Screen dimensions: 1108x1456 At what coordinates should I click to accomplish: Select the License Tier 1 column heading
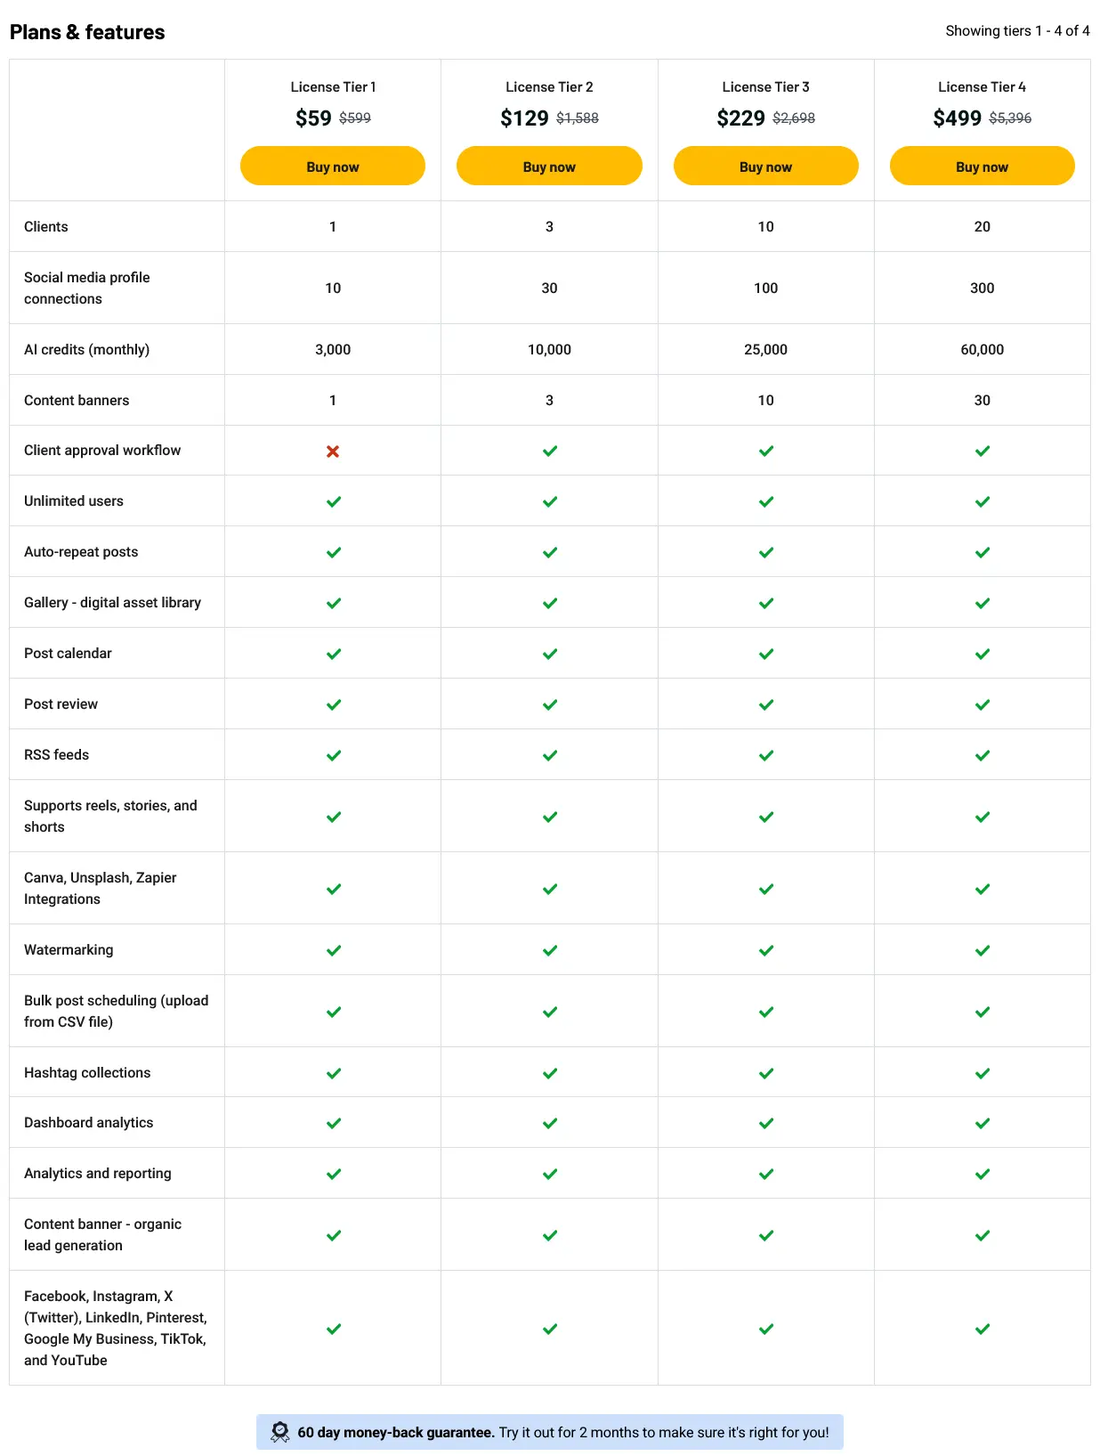pyautogui.click(x=333, y=87)
